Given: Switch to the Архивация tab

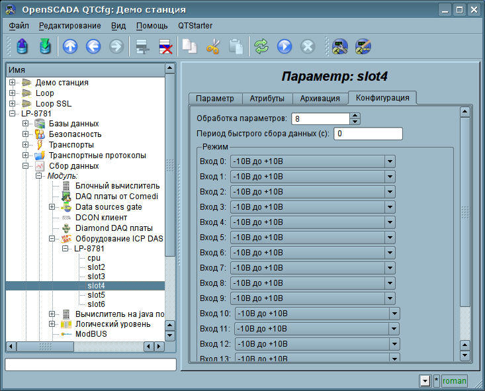Looking at the screenshot, I should pyautogui.click(x=320, y=99).
